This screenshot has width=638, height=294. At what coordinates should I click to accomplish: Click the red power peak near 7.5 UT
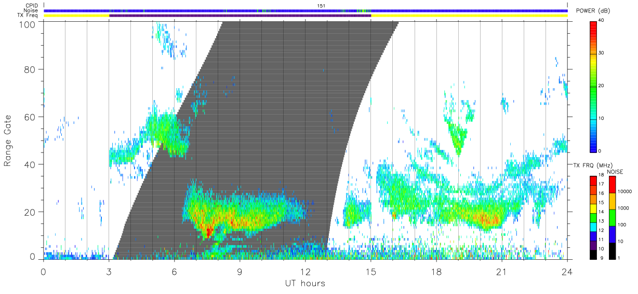209,231
